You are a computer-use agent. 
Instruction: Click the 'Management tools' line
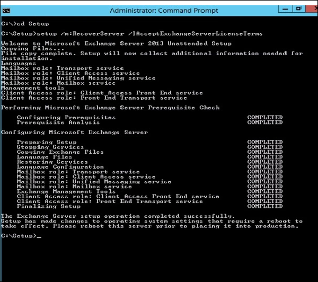[x=33, y=88]
